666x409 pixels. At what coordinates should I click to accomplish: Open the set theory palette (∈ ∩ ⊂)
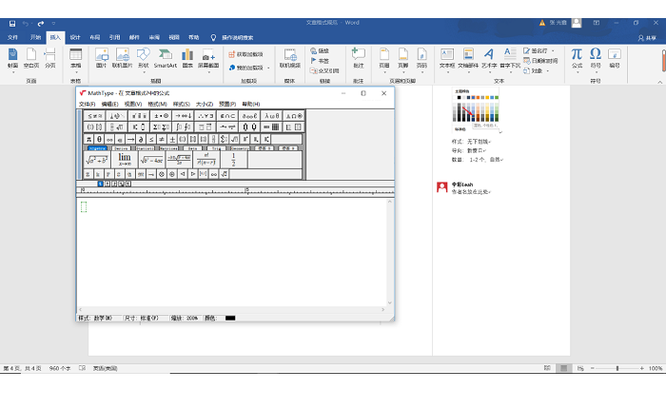[227, 116]
